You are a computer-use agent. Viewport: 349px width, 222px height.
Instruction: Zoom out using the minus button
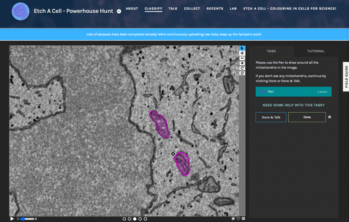pos(242,58)
